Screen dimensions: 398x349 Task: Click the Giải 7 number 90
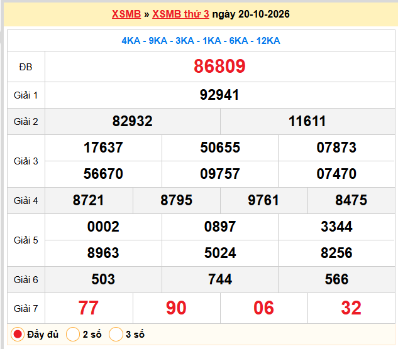[176, 308]
